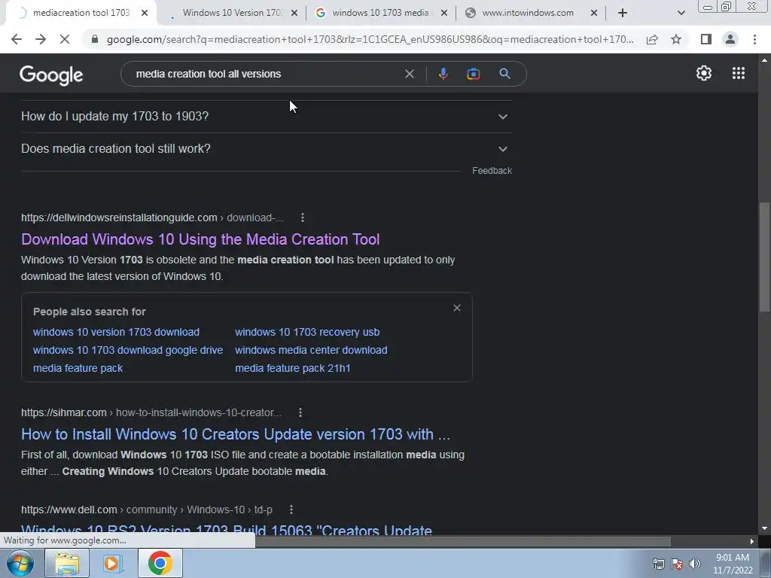Click the address bar URL
The image size is (771, 578).
pyautogui.click(x=370, y=39)
